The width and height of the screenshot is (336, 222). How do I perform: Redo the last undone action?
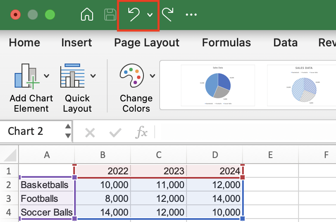[168, 15]
